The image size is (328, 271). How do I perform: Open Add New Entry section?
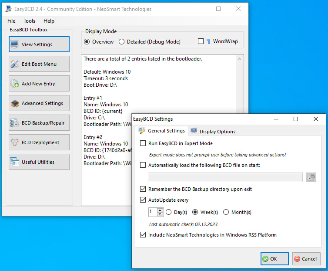(39, 84)
